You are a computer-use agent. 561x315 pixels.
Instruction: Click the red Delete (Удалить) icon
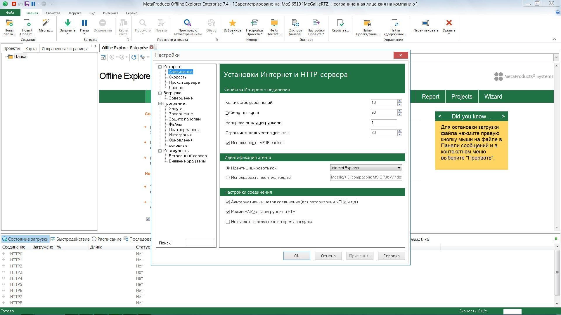pyautogui.click(x=449, y=23)
